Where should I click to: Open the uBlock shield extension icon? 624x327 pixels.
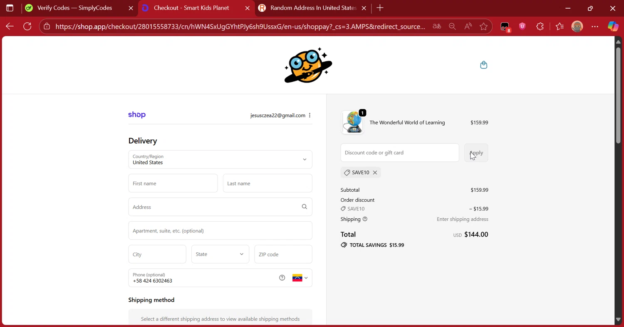click(x=522, y=27)
